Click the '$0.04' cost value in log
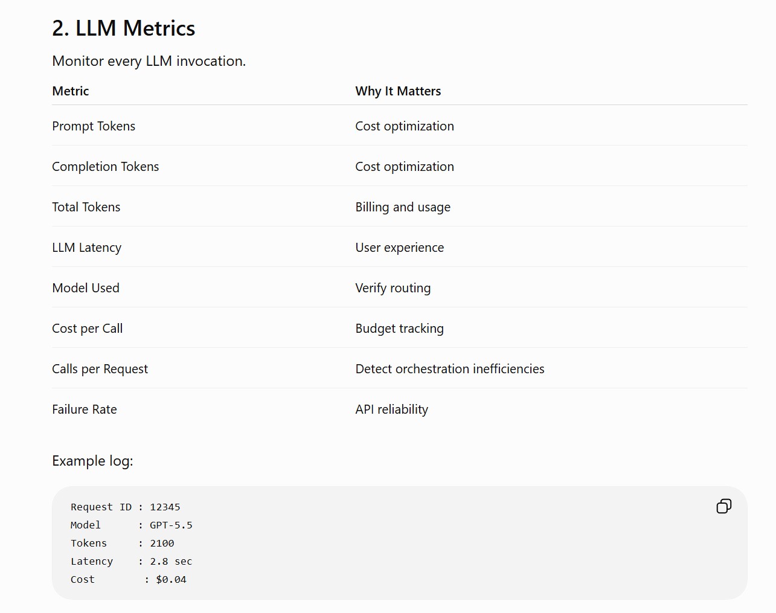This screenshot has width=776, height=613. pyautogui.click(x=171, y=580)
